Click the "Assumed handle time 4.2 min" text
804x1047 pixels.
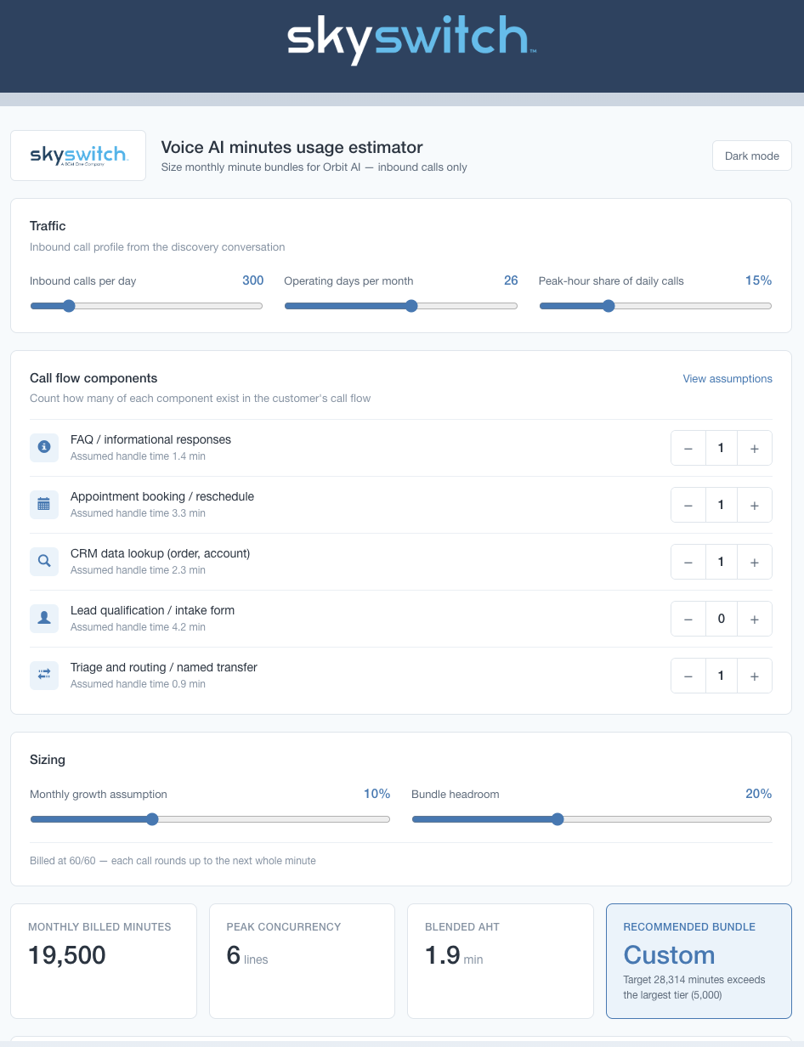(138, 627)
